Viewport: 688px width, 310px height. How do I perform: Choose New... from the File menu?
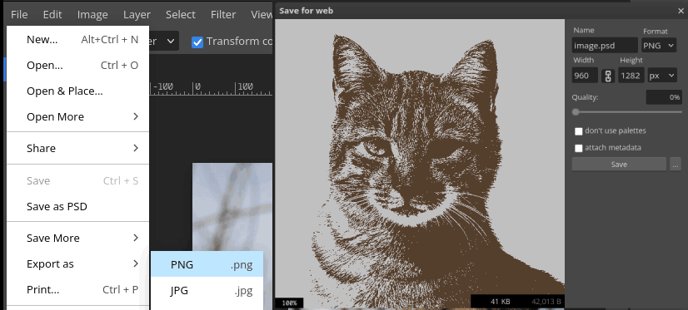(x=78, y=39)
